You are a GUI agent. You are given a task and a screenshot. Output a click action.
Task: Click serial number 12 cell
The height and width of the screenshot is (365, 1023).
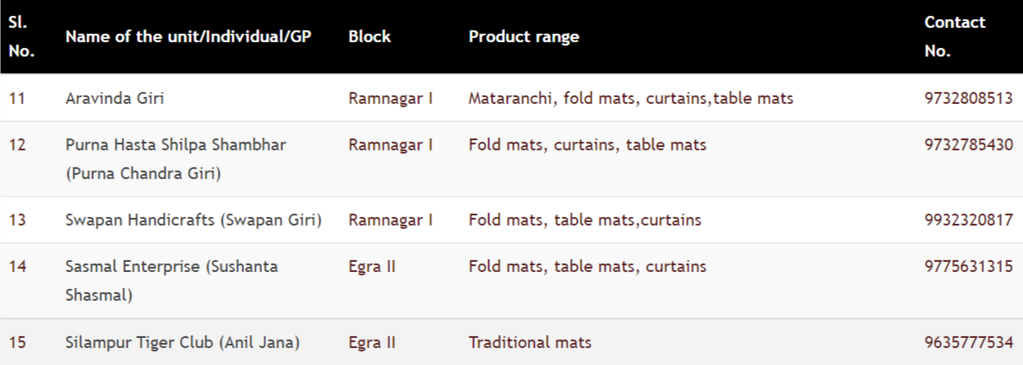17,144
